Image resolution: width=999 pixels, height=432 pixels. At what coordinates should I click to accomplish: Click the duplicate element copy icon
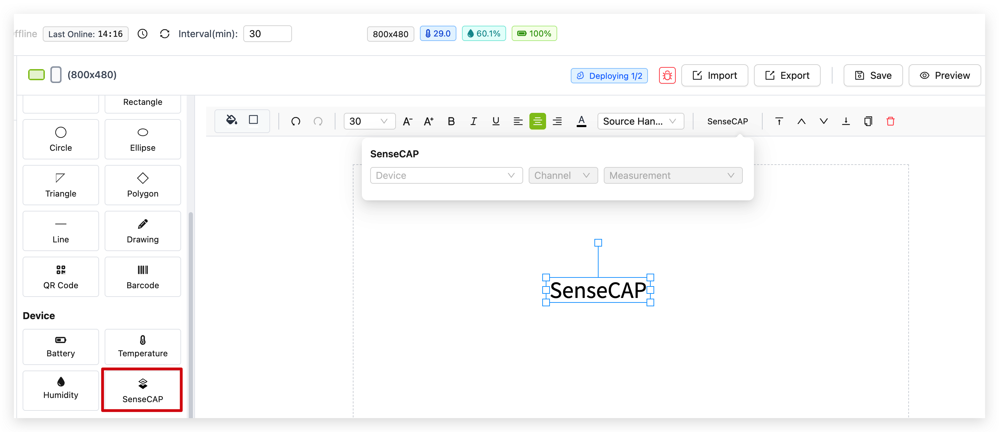(x=868, y=121)
